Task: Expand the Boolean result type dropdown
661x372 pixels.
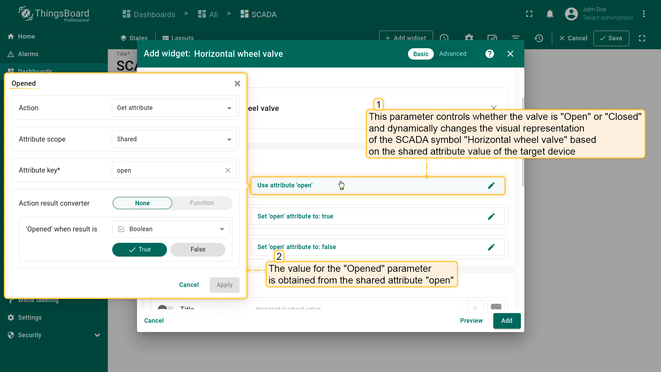Action: coord(170,229)
